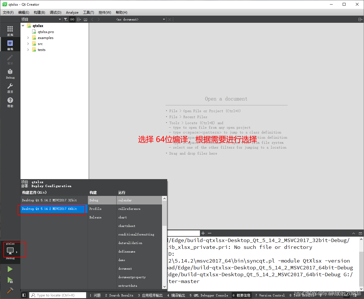Open the Help (帮助) mode
This screenshot has width=364, height=299.
(x=10, y=102)
